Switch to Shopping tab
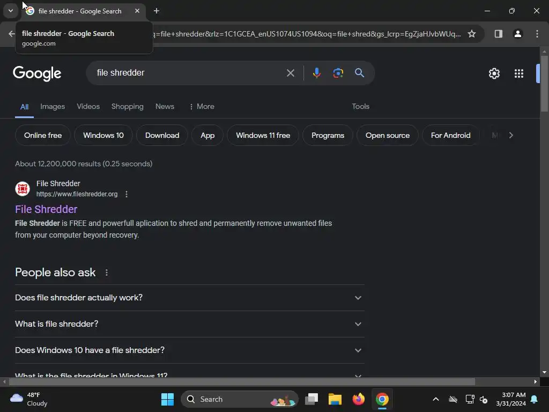Image resolution: width=549 pixels, height=412 pixels. pos(128,107)
